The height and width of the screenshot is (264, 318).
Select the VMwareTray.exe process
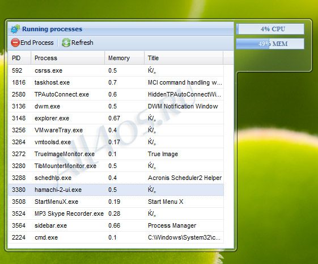116,130
